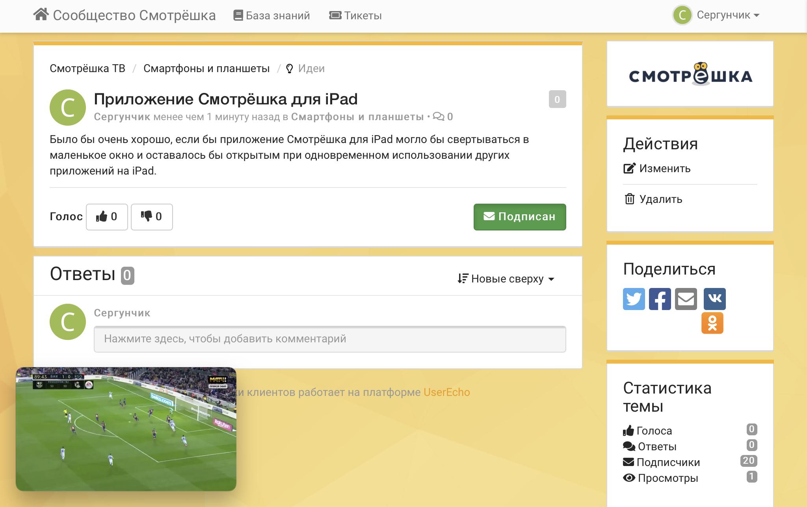Screen dimensions: 807x507
Task: Open the post title Приложение Смотрёшка для iPad
Action: 226,99
